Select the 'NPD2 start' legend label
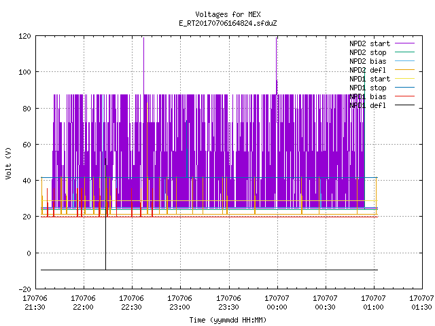 click(x=370, y=43)
